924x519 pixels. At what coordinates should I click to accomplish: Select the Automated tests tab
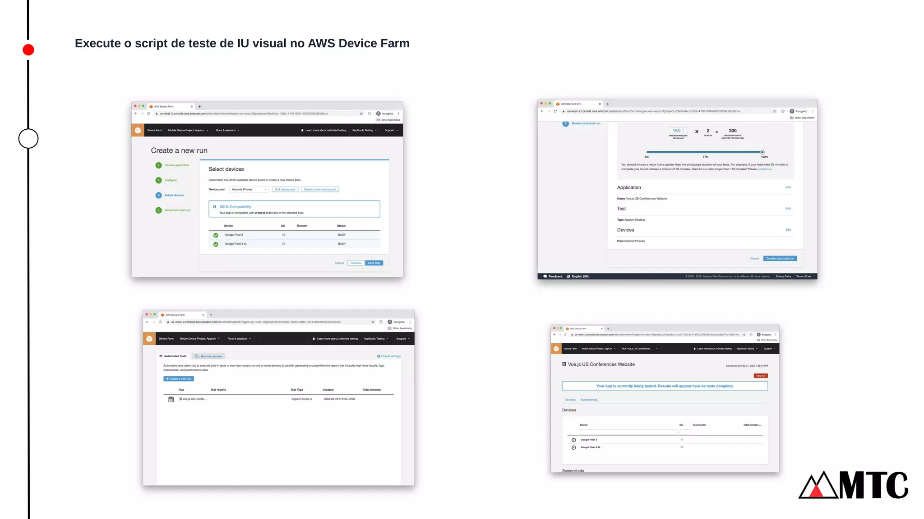point(173,356)
